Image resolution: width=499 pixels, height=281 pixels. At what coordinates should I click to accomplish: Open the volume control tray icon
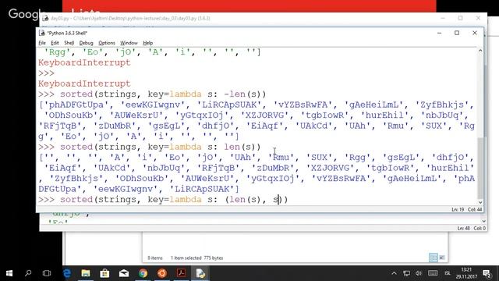coord(419,273)
